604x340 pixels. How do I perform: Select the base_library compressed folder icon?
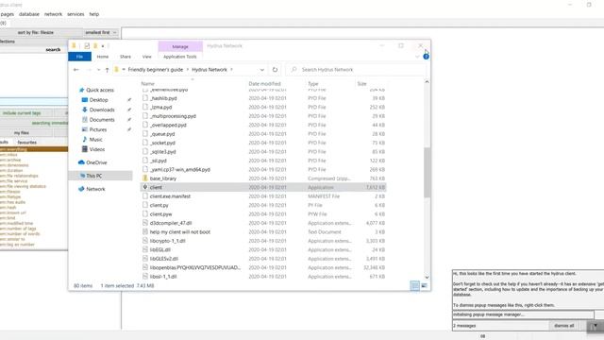click(x=145, y=178)
